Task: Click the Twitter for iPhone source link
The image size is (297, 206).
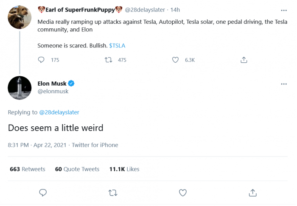Action: [x=95, y=145]
